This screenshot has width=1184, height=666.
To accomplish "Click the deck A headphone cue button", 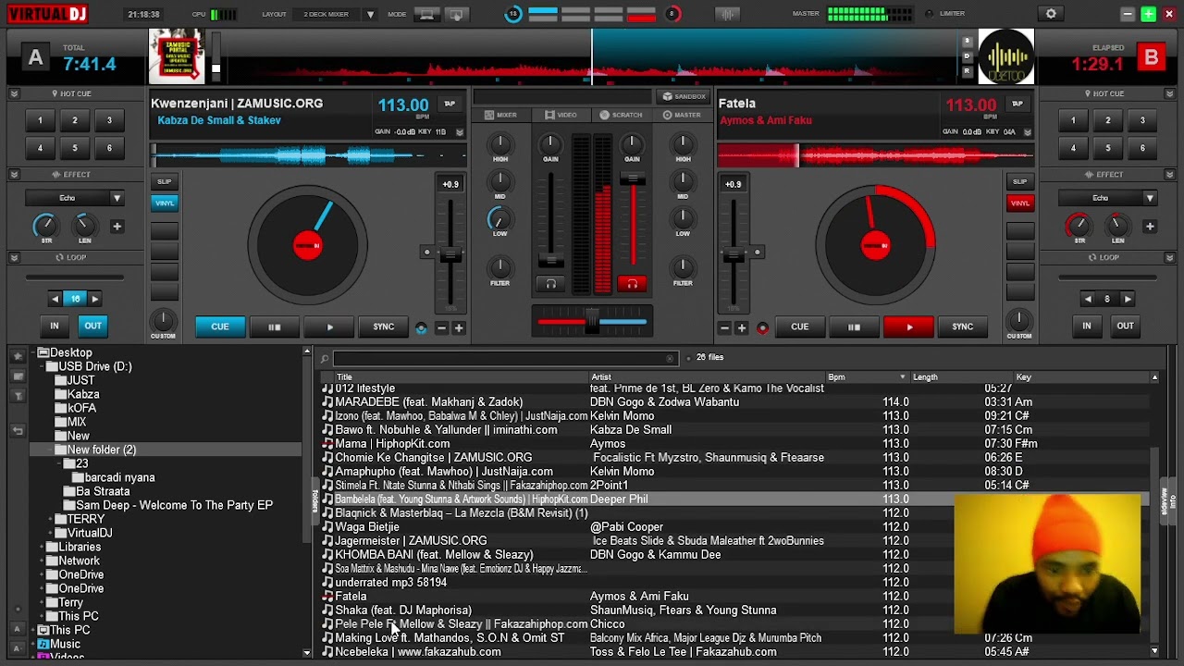I will (551, 284).
